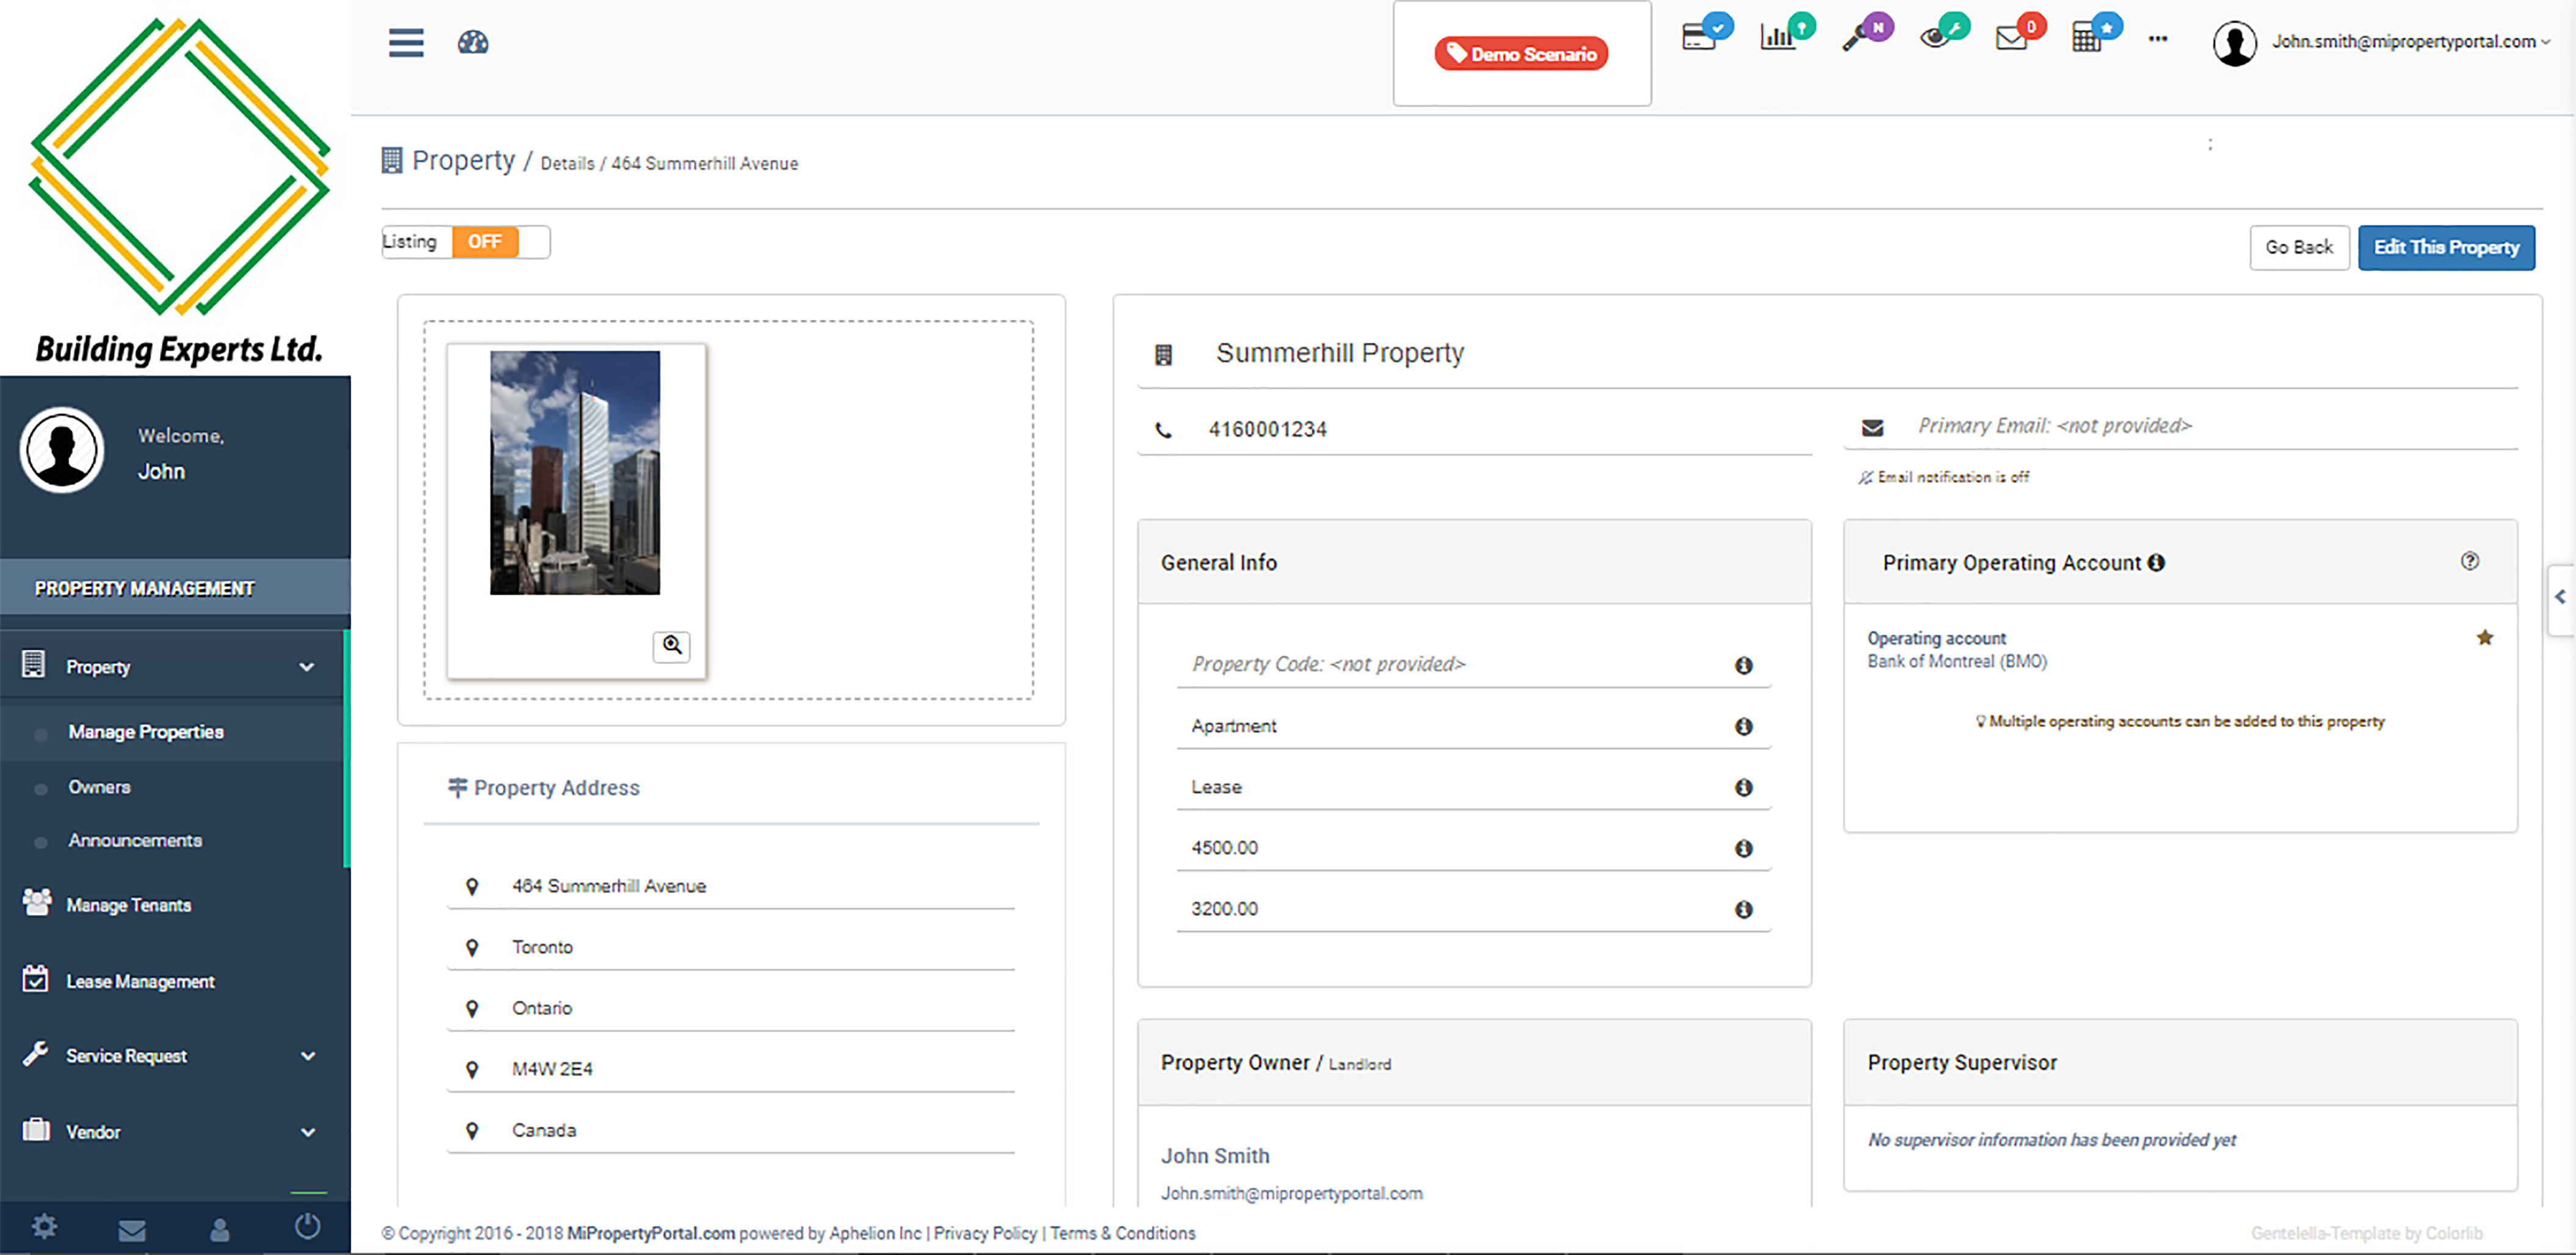This screenshot has width=2576, height=1255.
Task: Open Lease Management from sidebar
Action: pyautogui.click(x=140, y=981)
